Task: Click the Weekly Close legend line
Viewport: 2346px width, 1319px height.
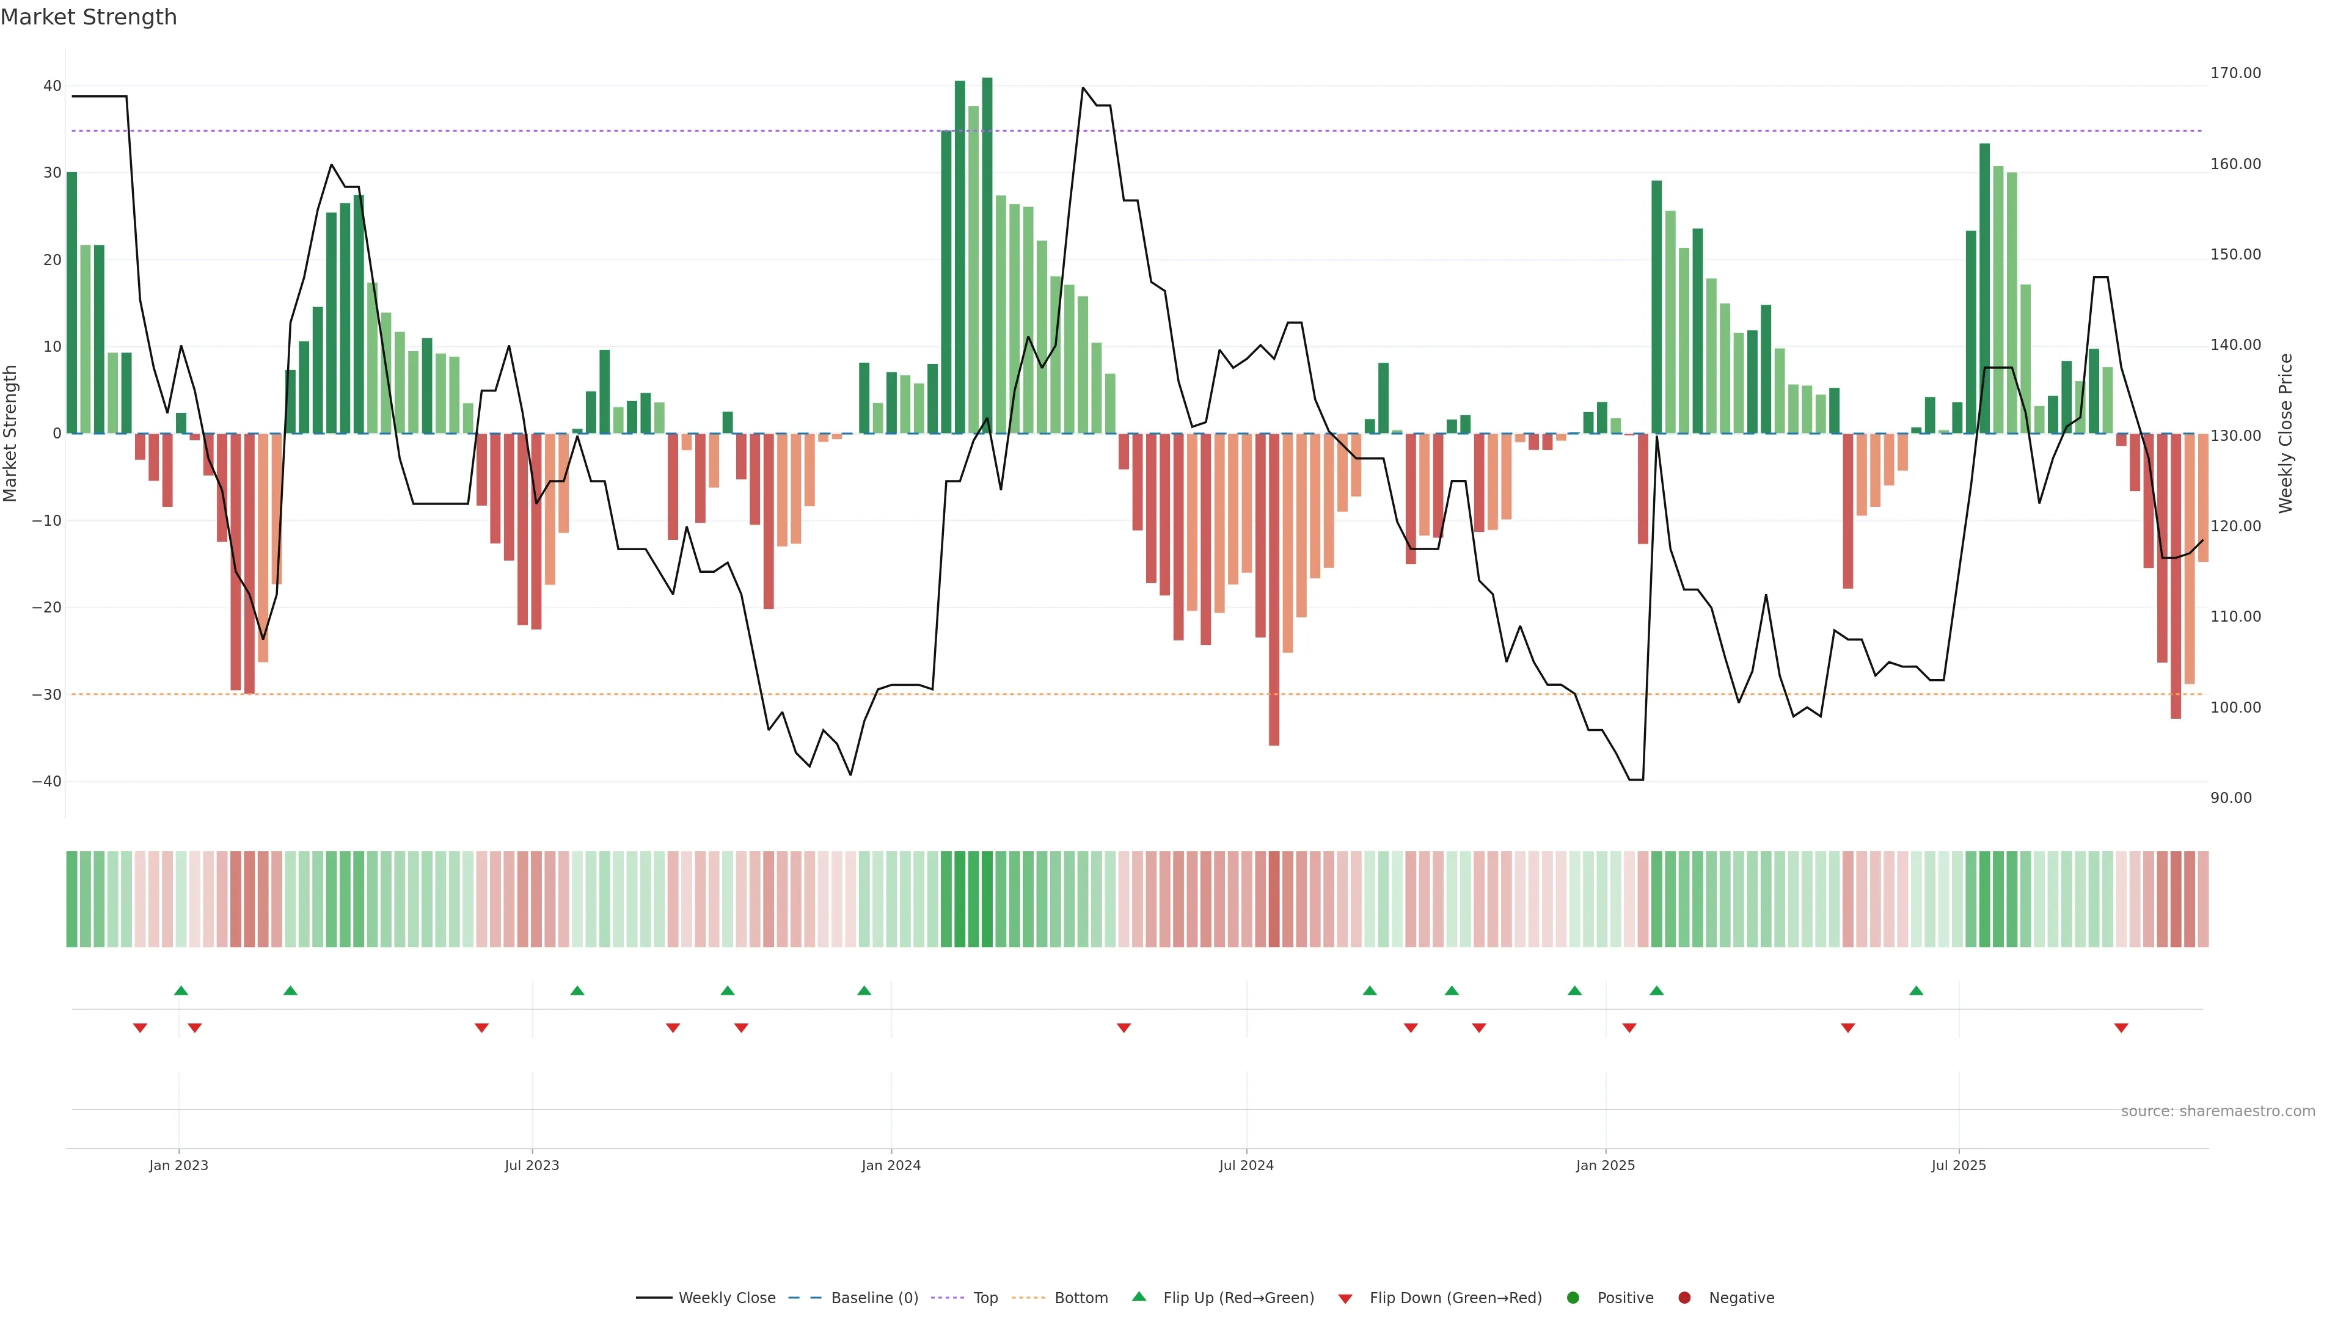Action: click(654, 1297)
